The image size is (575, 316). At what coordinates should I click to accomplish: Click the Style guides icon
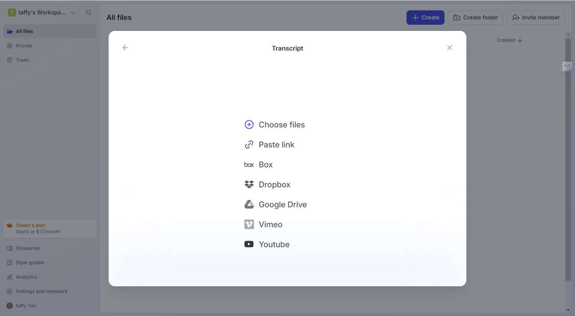(10, 262)
